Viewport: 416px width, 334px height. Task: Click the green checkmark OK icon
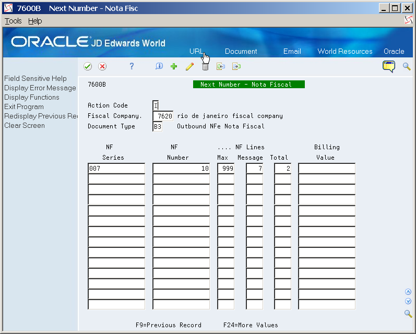tap(88, 66)
